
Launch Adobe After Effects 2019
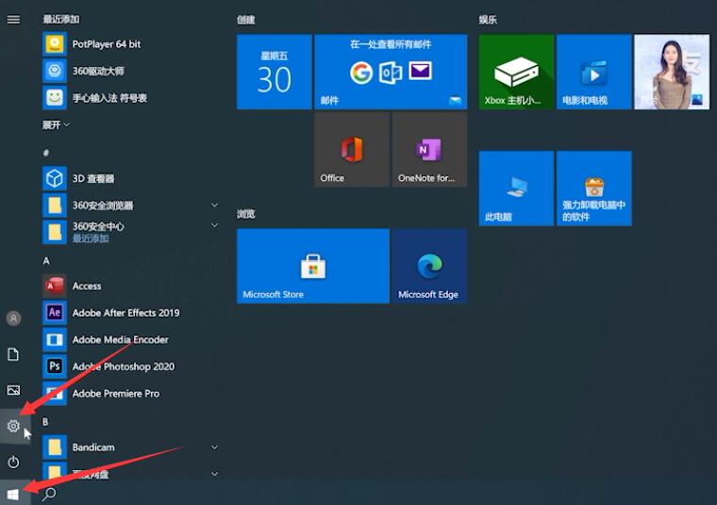pos(130,313)
